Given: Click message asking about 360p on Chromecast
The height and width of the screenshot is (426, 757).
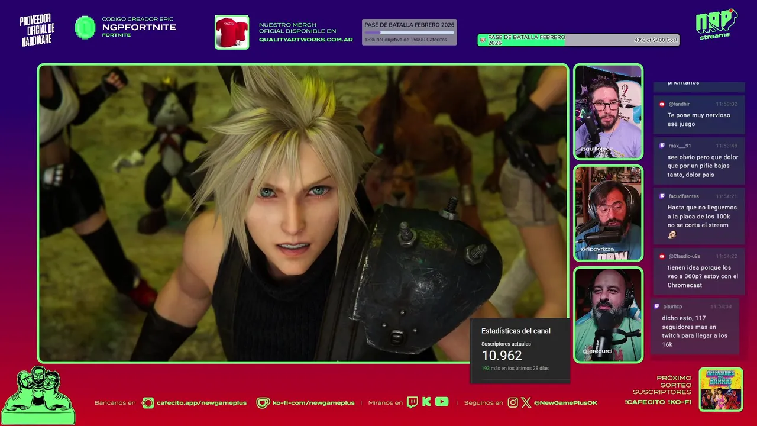Looking at the screenshot, I should point(703,276).
